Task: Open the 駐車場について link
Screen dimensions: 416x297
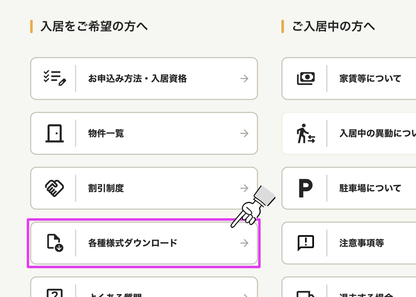Action: point(349,188)
